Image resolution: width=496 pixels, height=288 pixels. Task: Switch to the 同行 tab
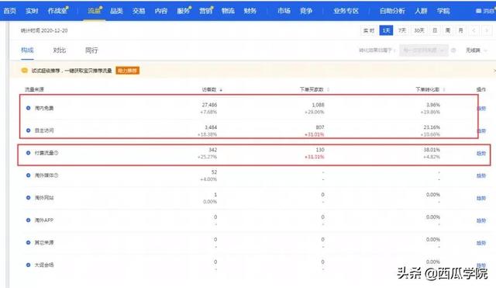(x=91, y=50)
